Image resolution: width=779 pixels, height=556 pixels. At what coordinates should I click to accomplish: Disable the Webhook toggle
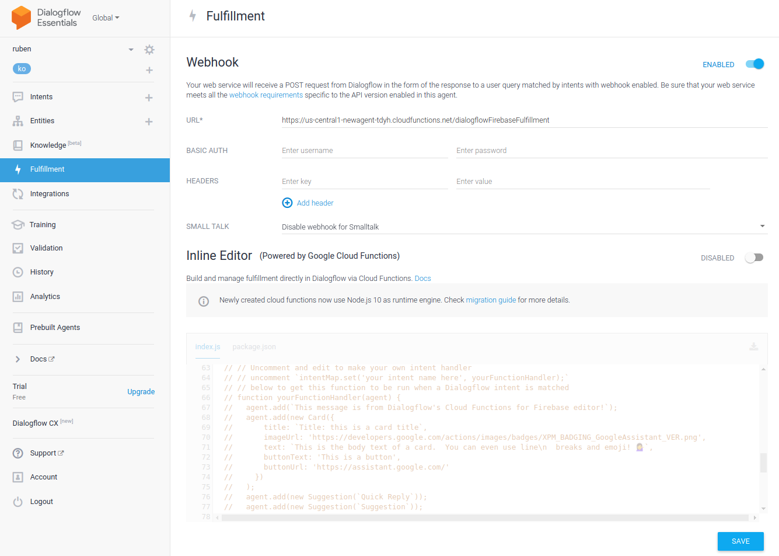[755, 64]
